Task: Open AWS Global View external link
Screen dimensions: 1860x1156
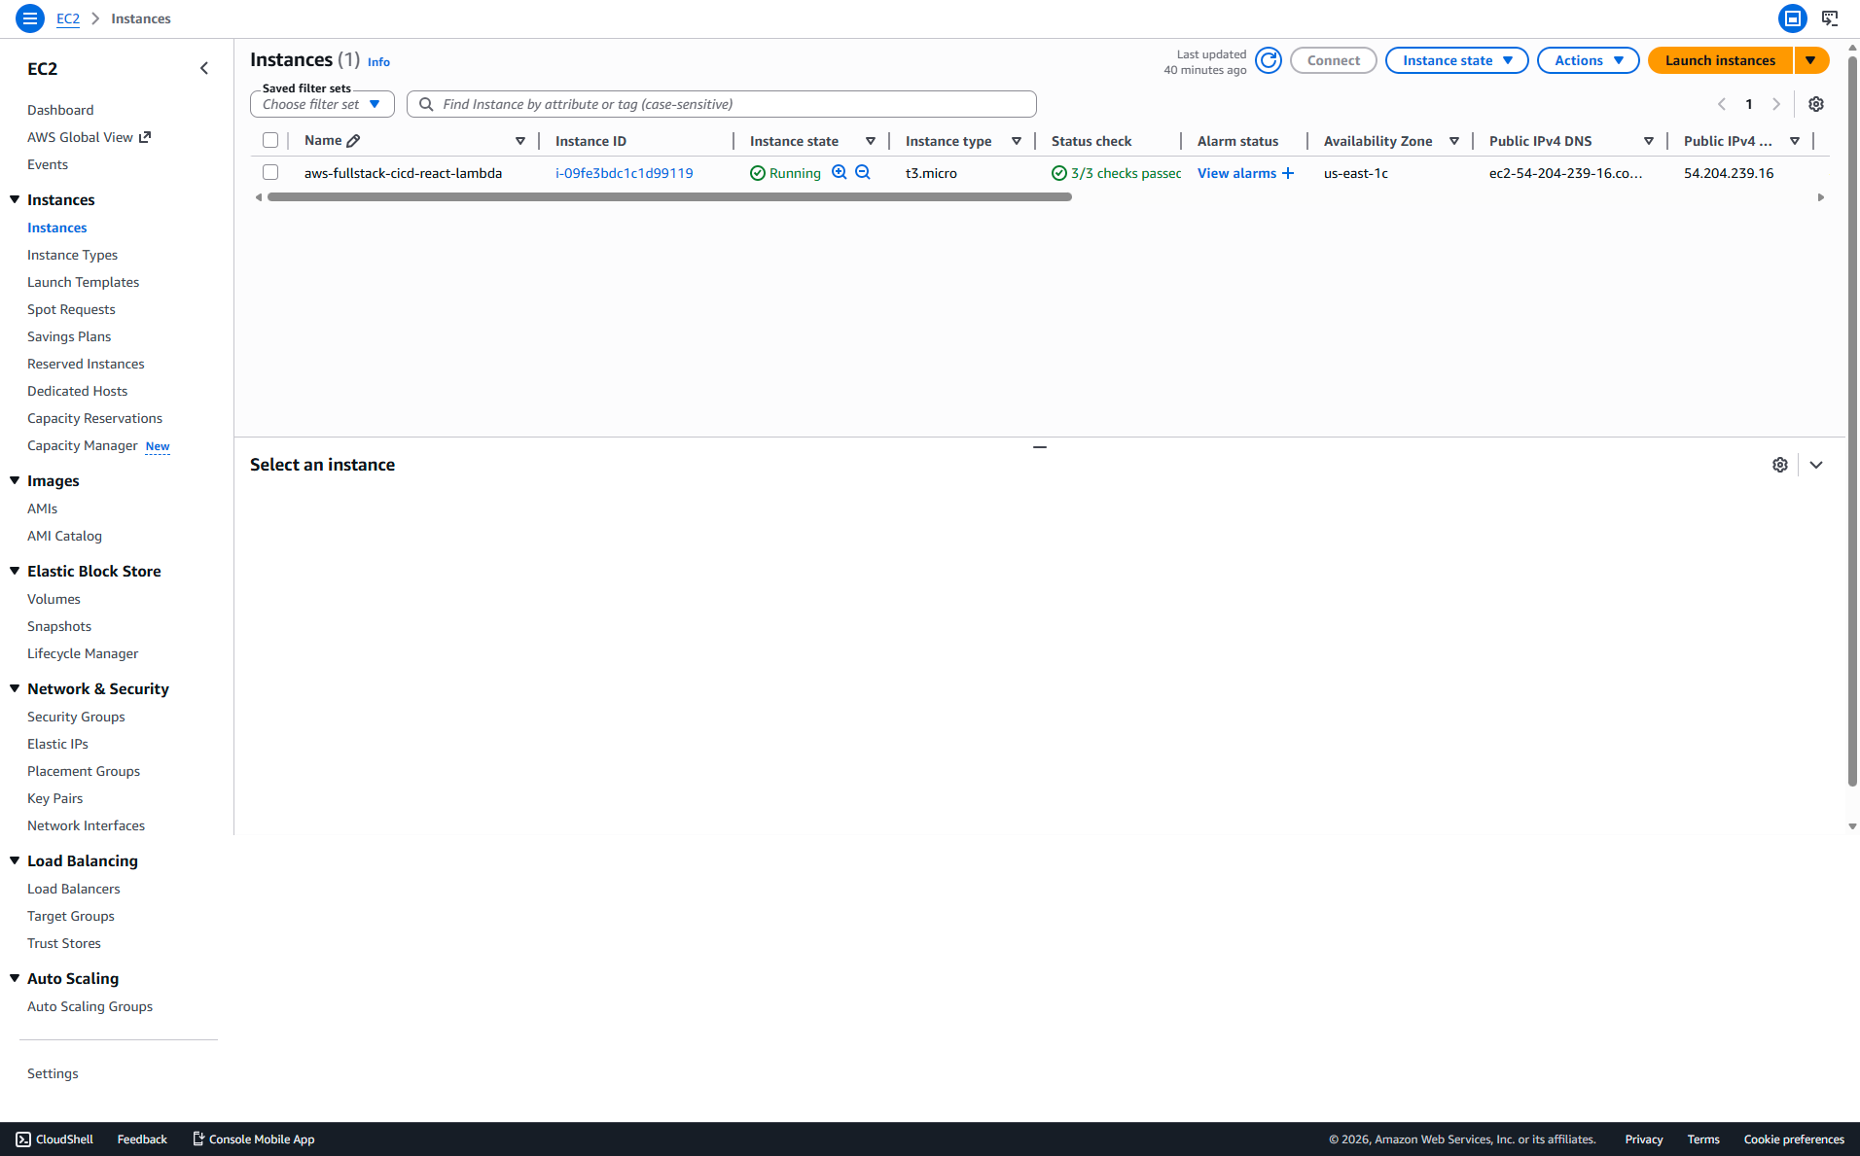Action: tap(145, 137)
